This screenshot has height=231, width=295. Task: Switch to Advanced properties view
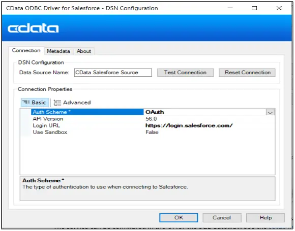click(72, 103)
